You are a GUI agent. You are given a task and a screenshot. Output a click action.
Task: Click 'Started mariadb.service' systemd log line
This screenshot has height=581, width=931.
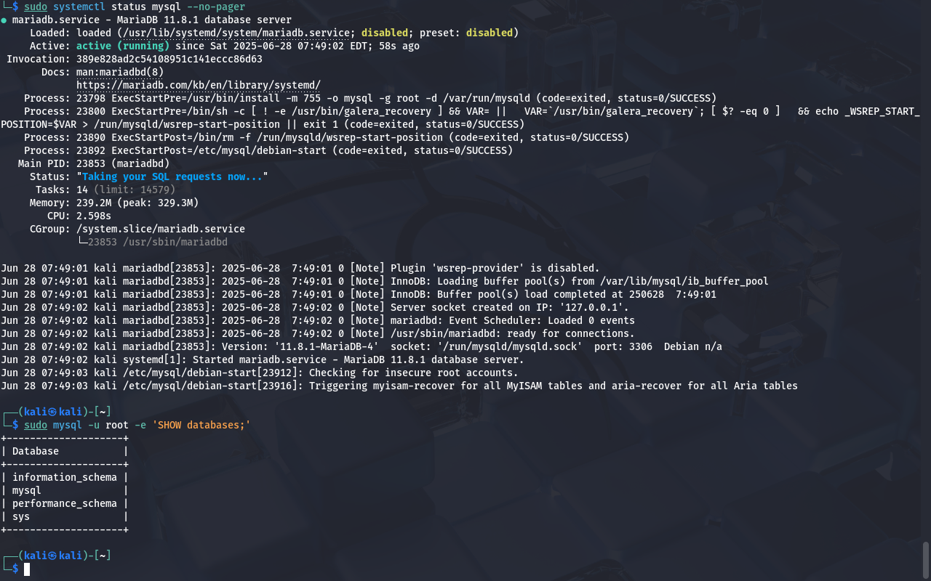[263, 359]
